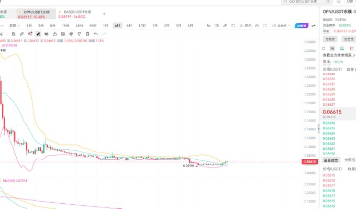Click order book pop-out icon

[x=324, y=48]
